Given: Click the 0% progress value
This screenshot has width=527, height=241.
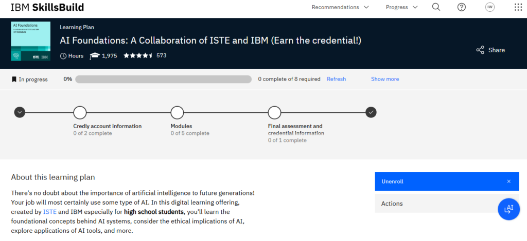Looking at the screenshot, I should 67,79.
